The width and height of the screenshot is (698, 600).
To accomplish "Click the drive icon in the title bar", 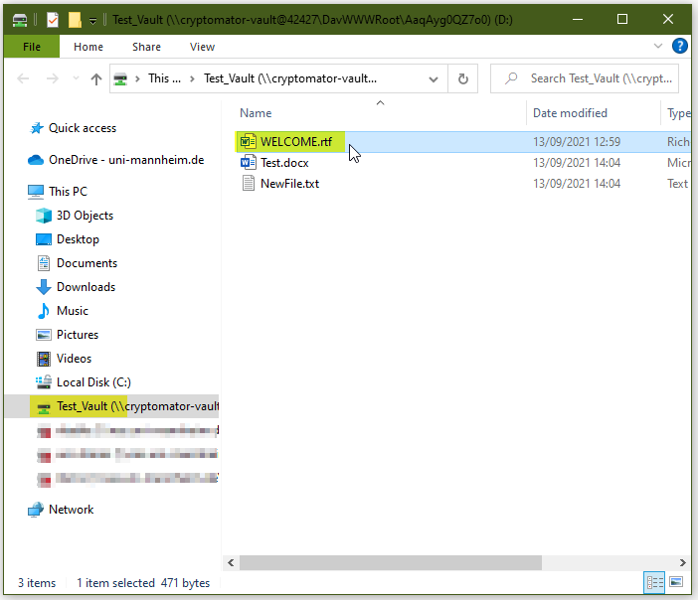I will [x=20, y=20].
